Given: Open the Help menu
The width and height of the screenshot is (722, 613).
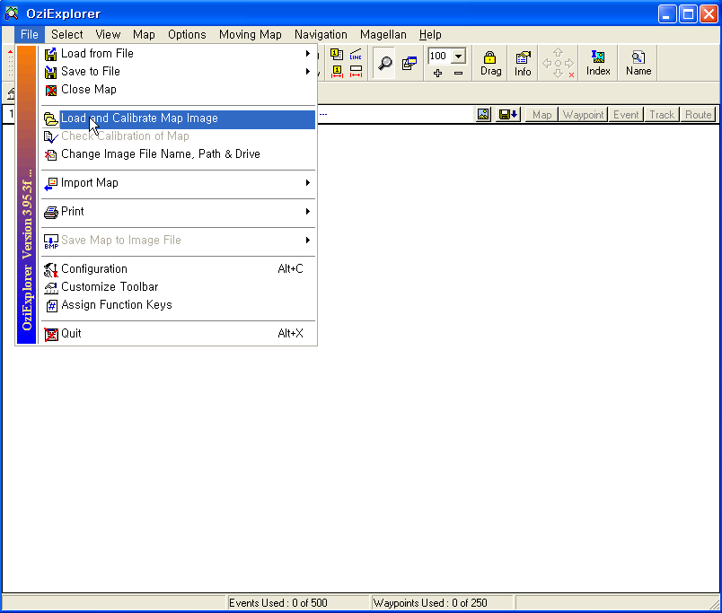Looking at the screenshot, I should (x=430, y=34).
